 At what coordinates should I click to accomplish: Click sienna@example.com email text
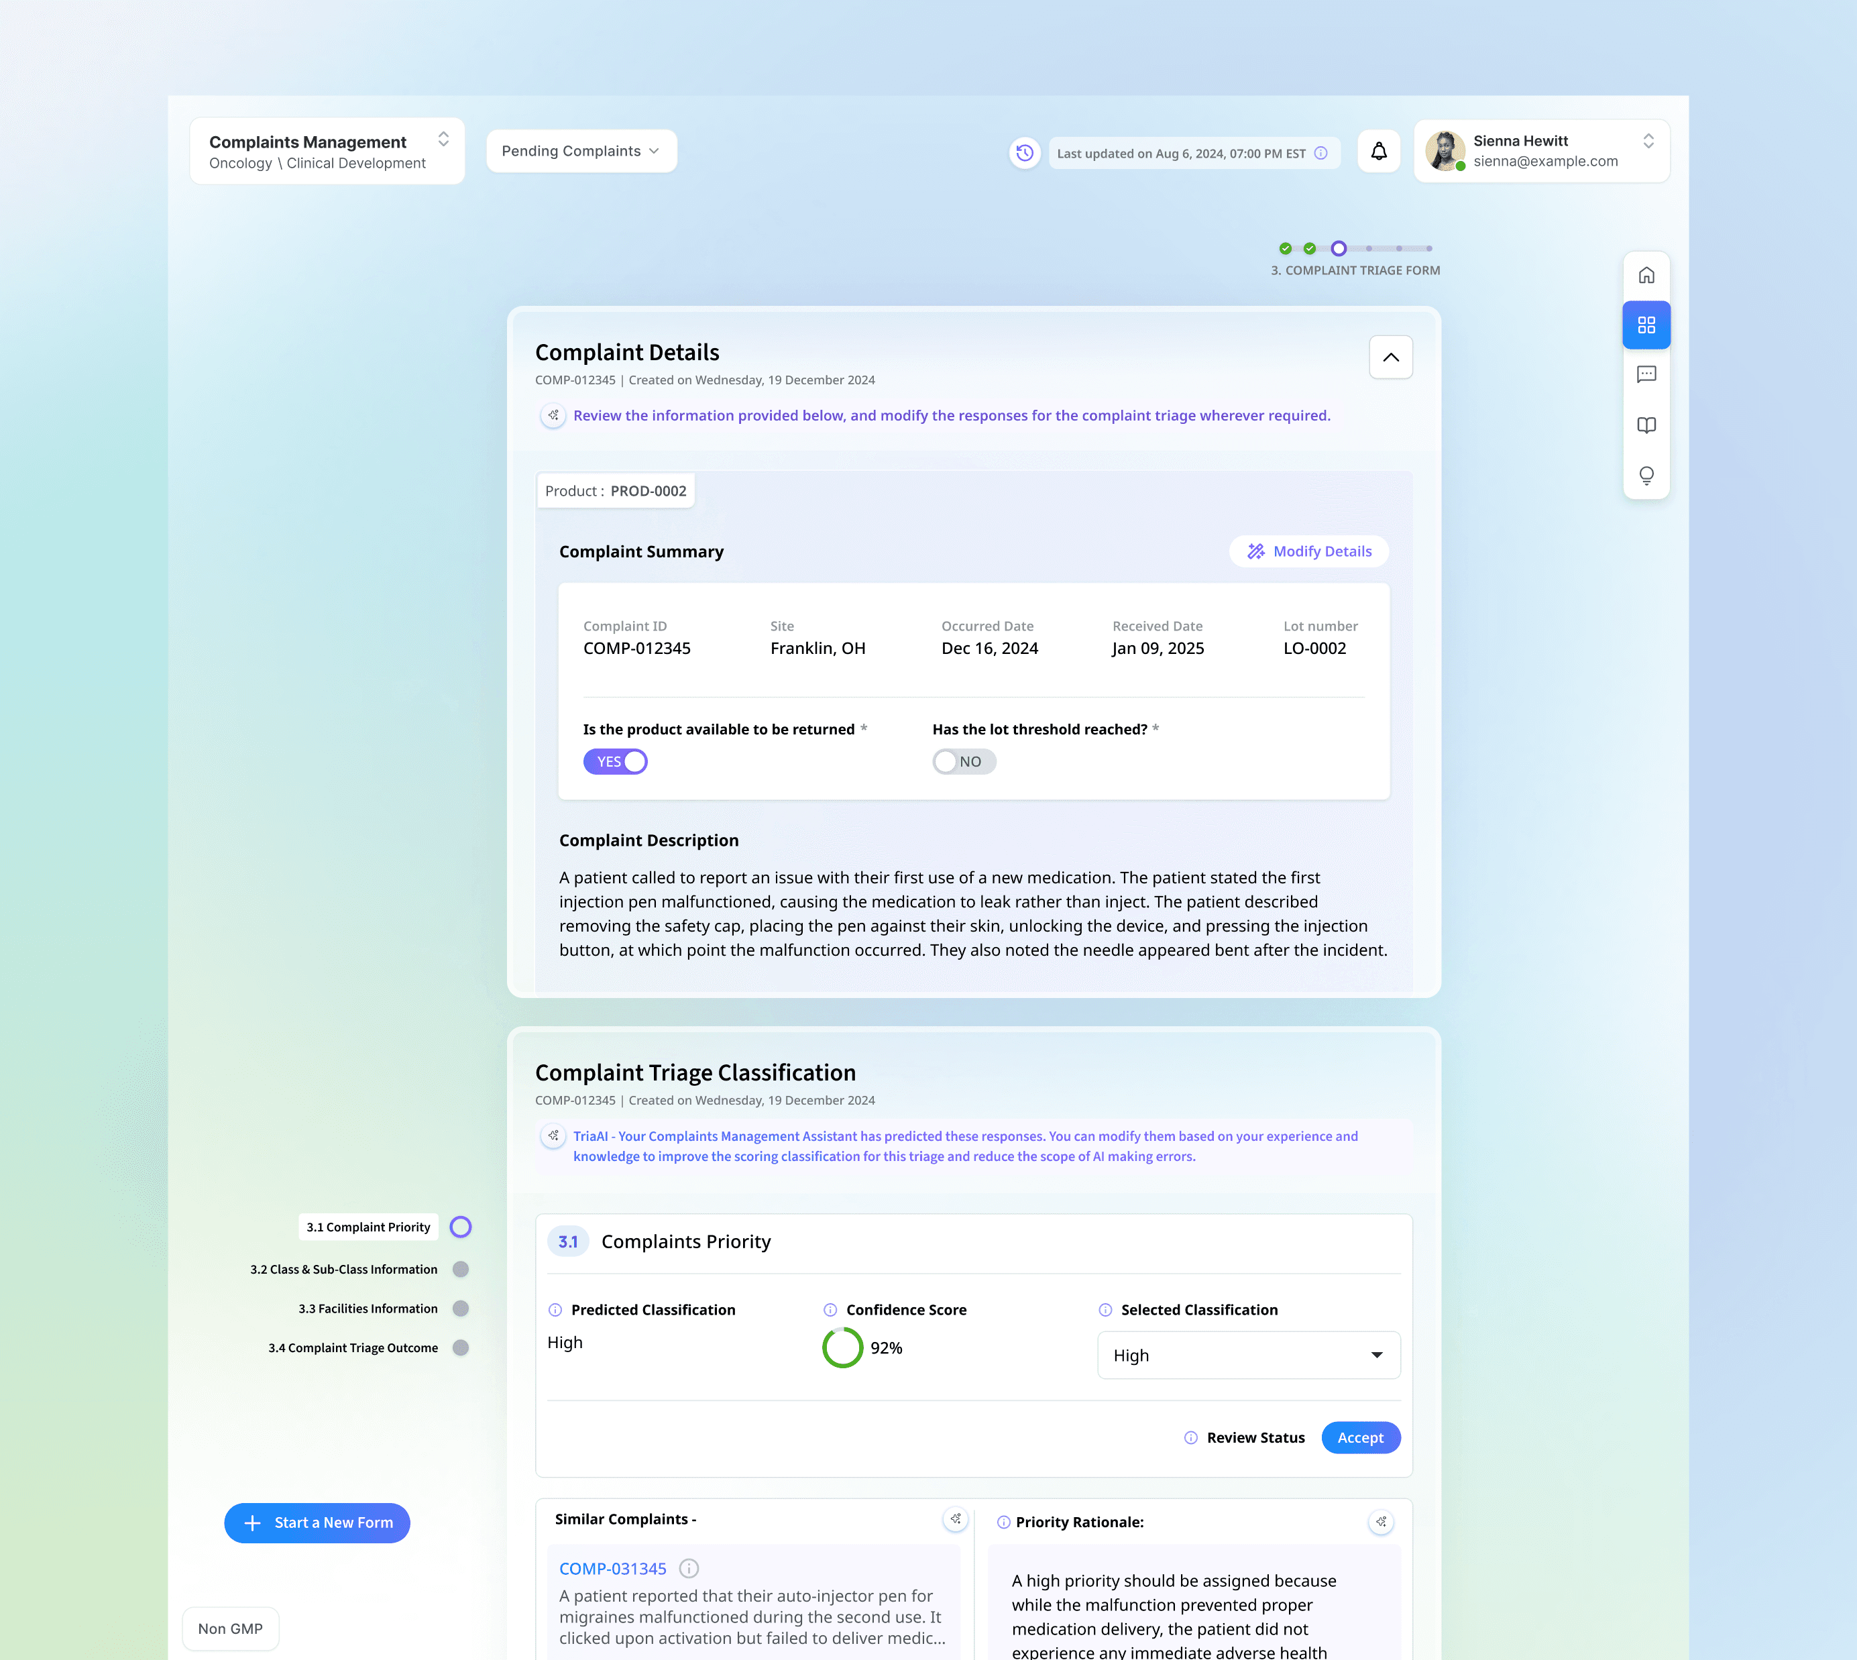point(1546,162)
